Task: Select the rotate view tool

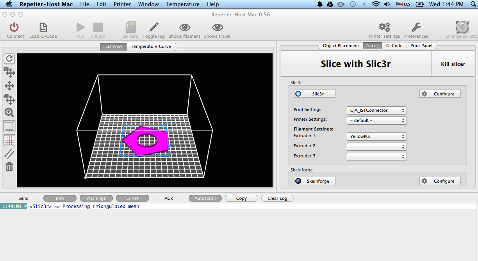Action: point(9,59)
